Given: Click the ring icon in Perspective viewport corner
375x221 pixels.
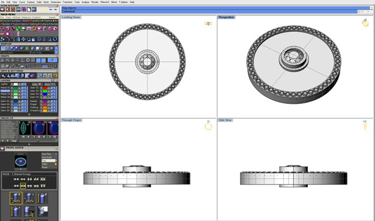Looking at the screenshot, I should click(x=365, y=23).
